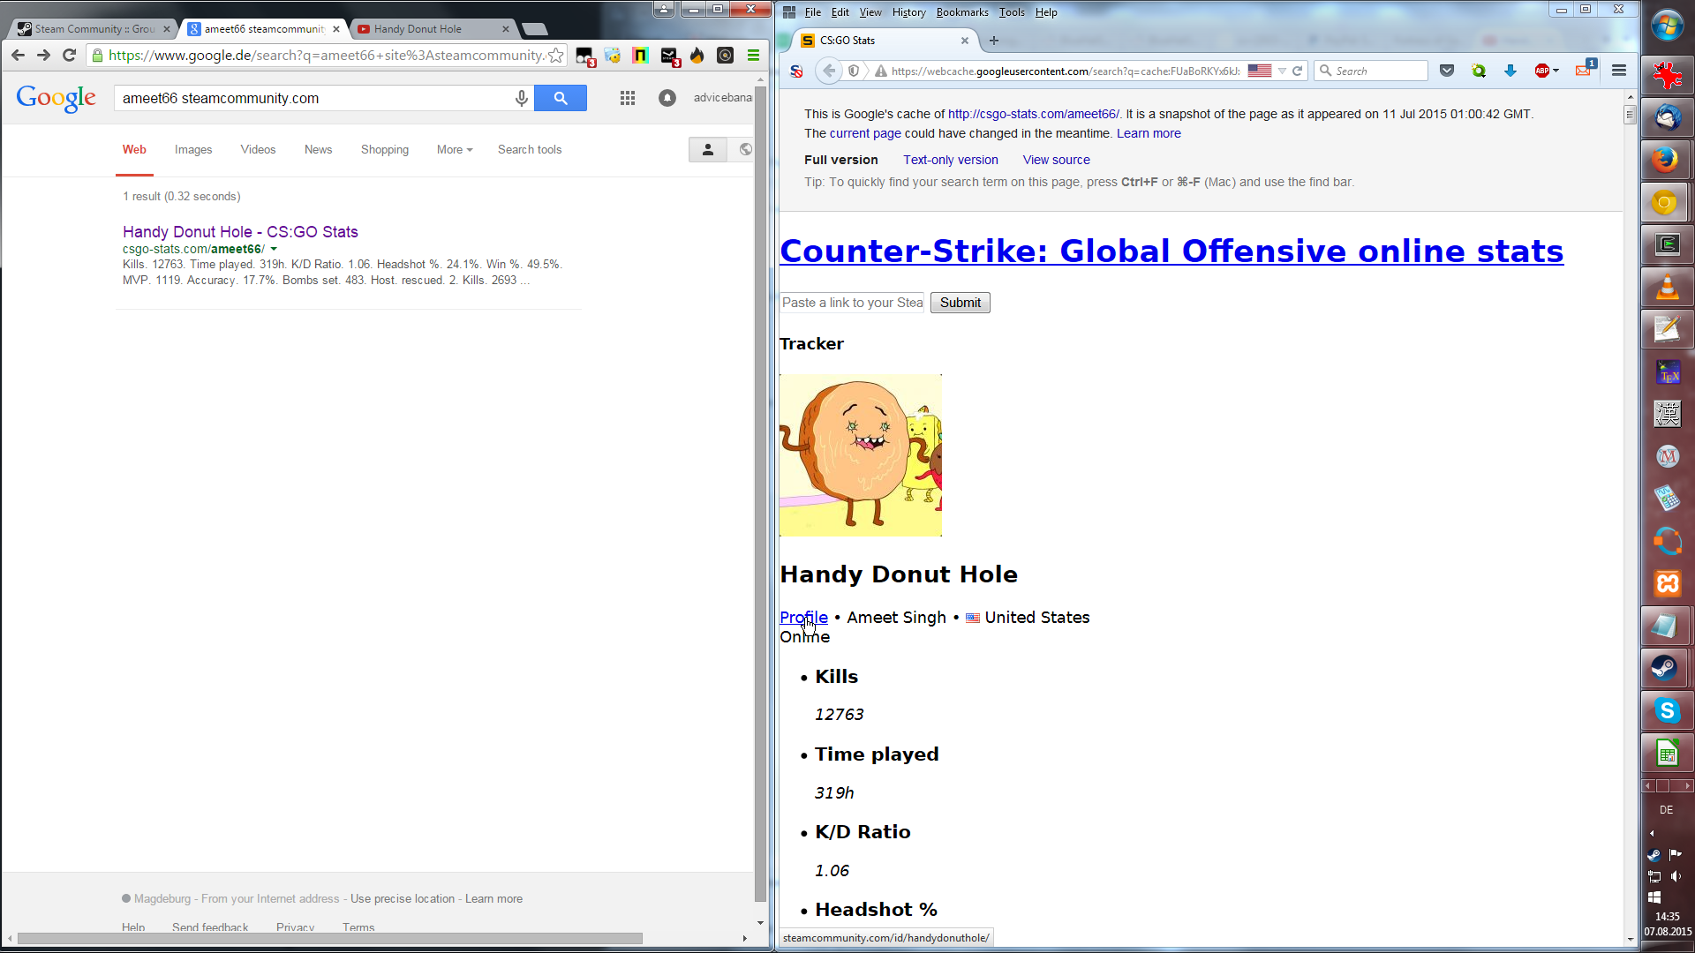
Task: Open the Chrome hamburger menu
Action: pyautogui.click(x=753, y=56)
